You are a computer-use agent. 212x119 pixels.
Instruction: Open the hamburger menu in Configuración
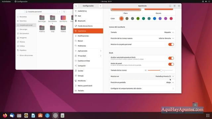tap(100, 6)
